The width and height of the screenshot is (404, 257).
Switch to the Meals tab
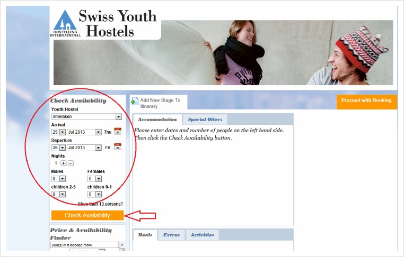coord(145,235)
